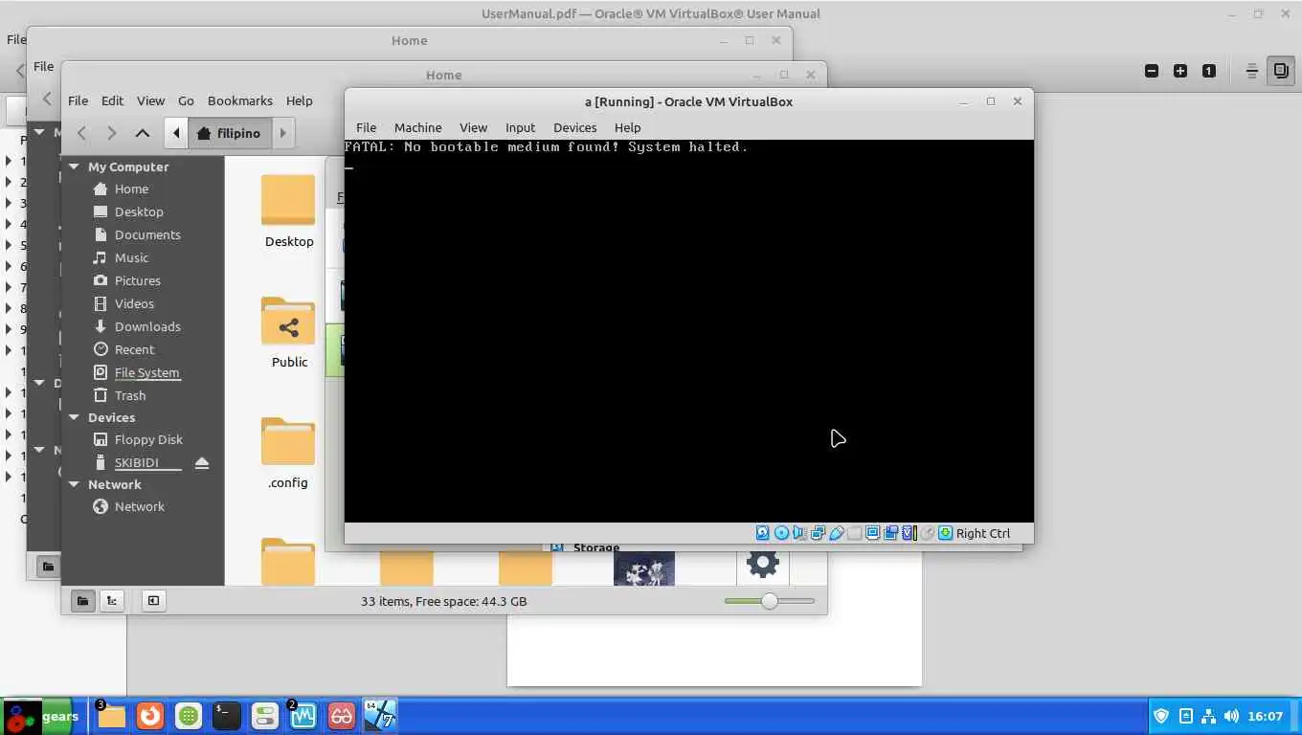Image resolution: width=1302 pixels, height=735 pixels.
Task: Click network adapters icon in VirtualBox status bar
Action: click(x=818, y=533)
